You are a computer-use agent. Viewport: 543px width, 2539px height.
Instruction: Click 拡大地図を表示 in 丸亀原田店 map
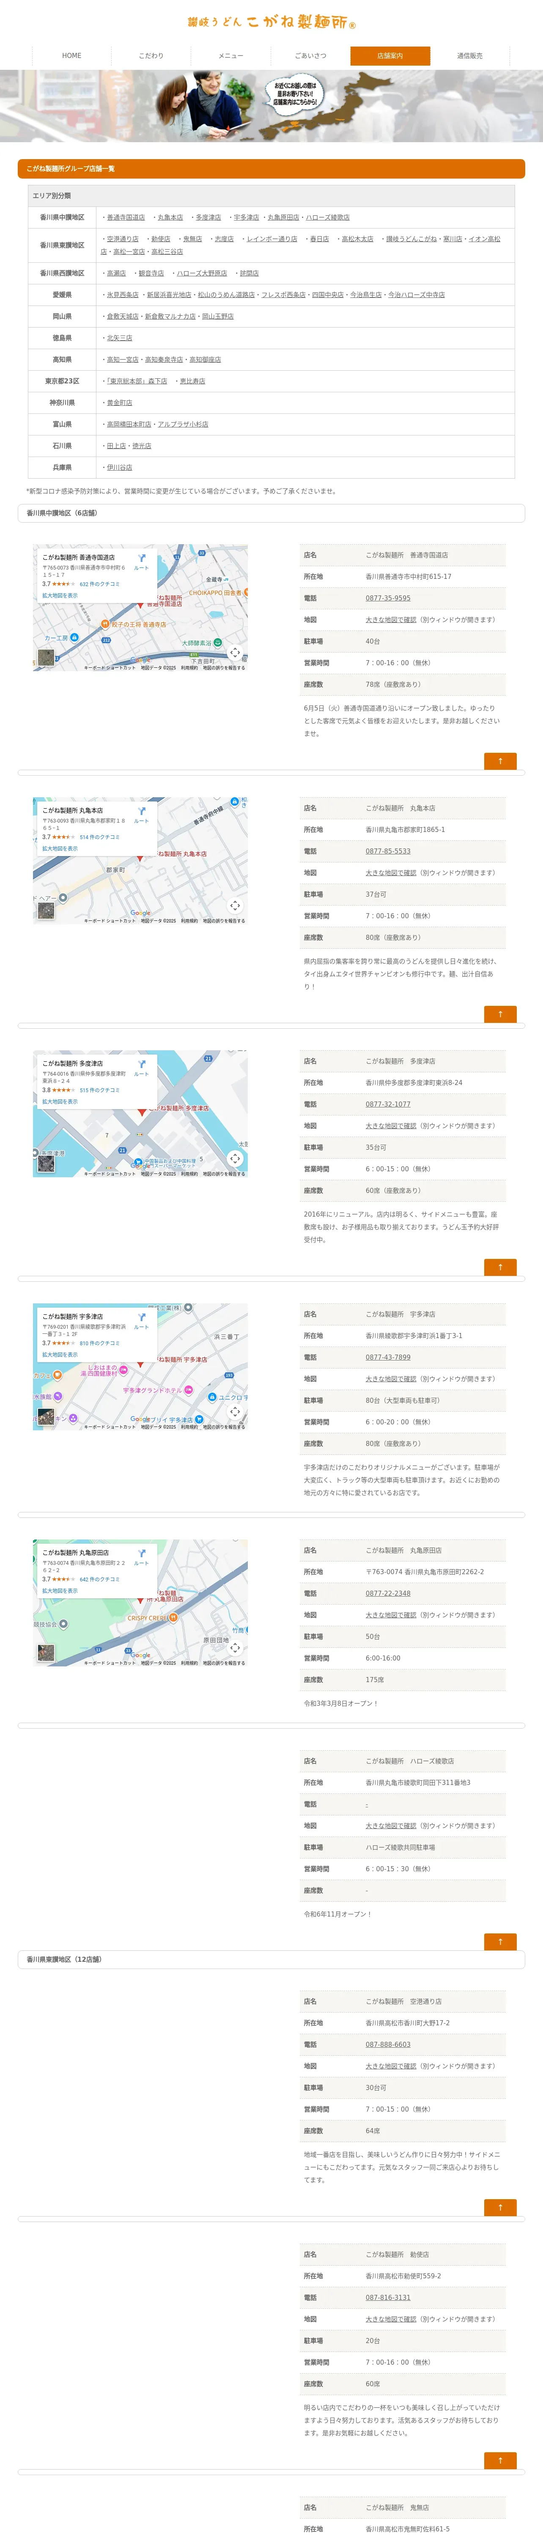(x=60, y=1591)
